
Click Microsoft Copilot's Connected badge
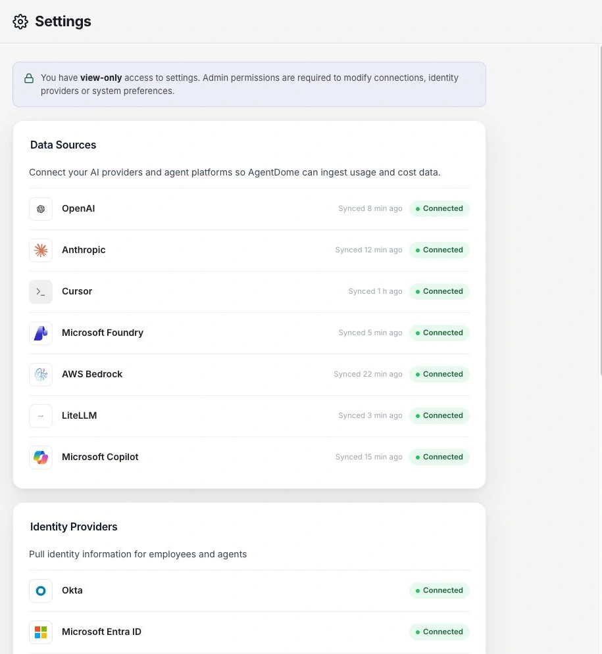point(439,457)
